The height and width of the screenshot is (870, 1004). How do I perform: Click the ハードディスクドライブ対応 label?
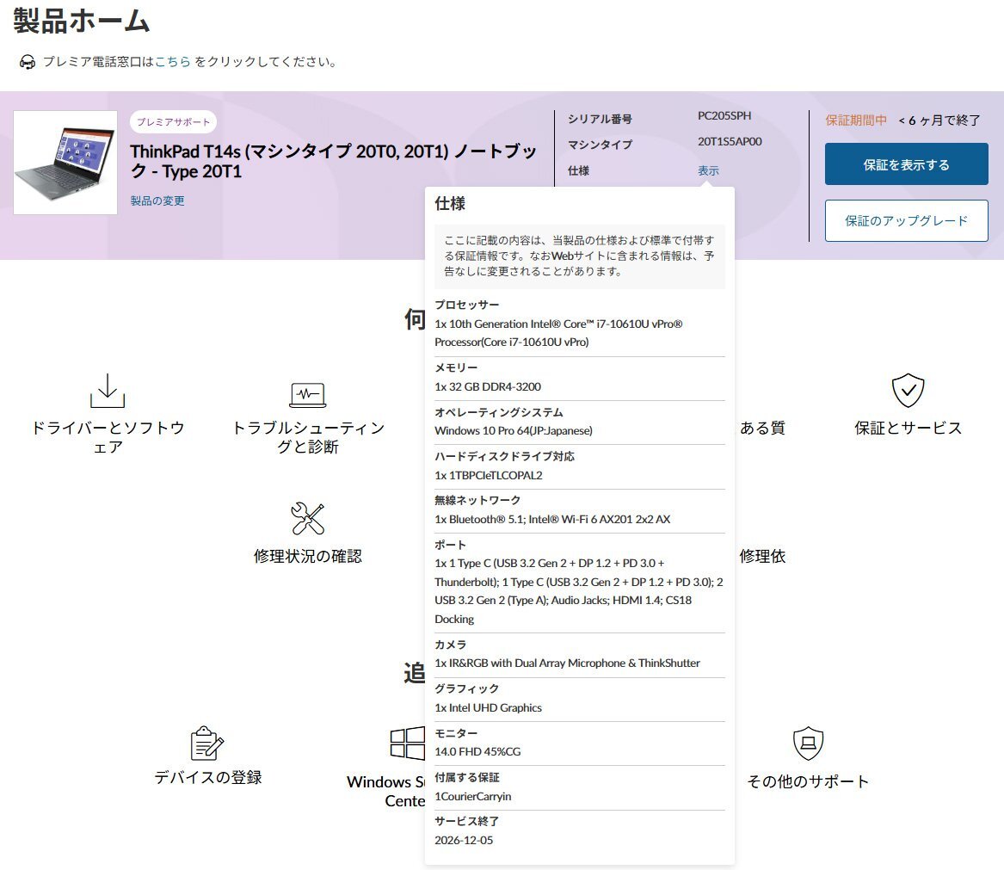(x=504, y=456)
